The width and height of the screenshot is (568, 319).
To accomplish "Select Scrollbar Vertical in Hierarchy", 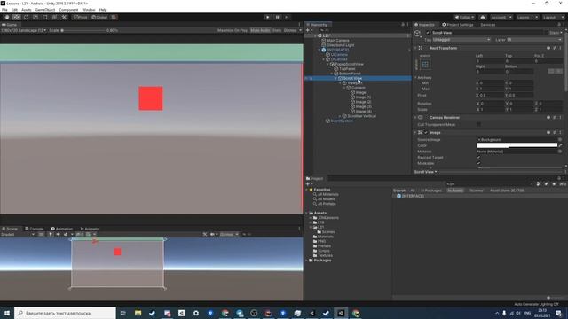I will coord(361,116).
